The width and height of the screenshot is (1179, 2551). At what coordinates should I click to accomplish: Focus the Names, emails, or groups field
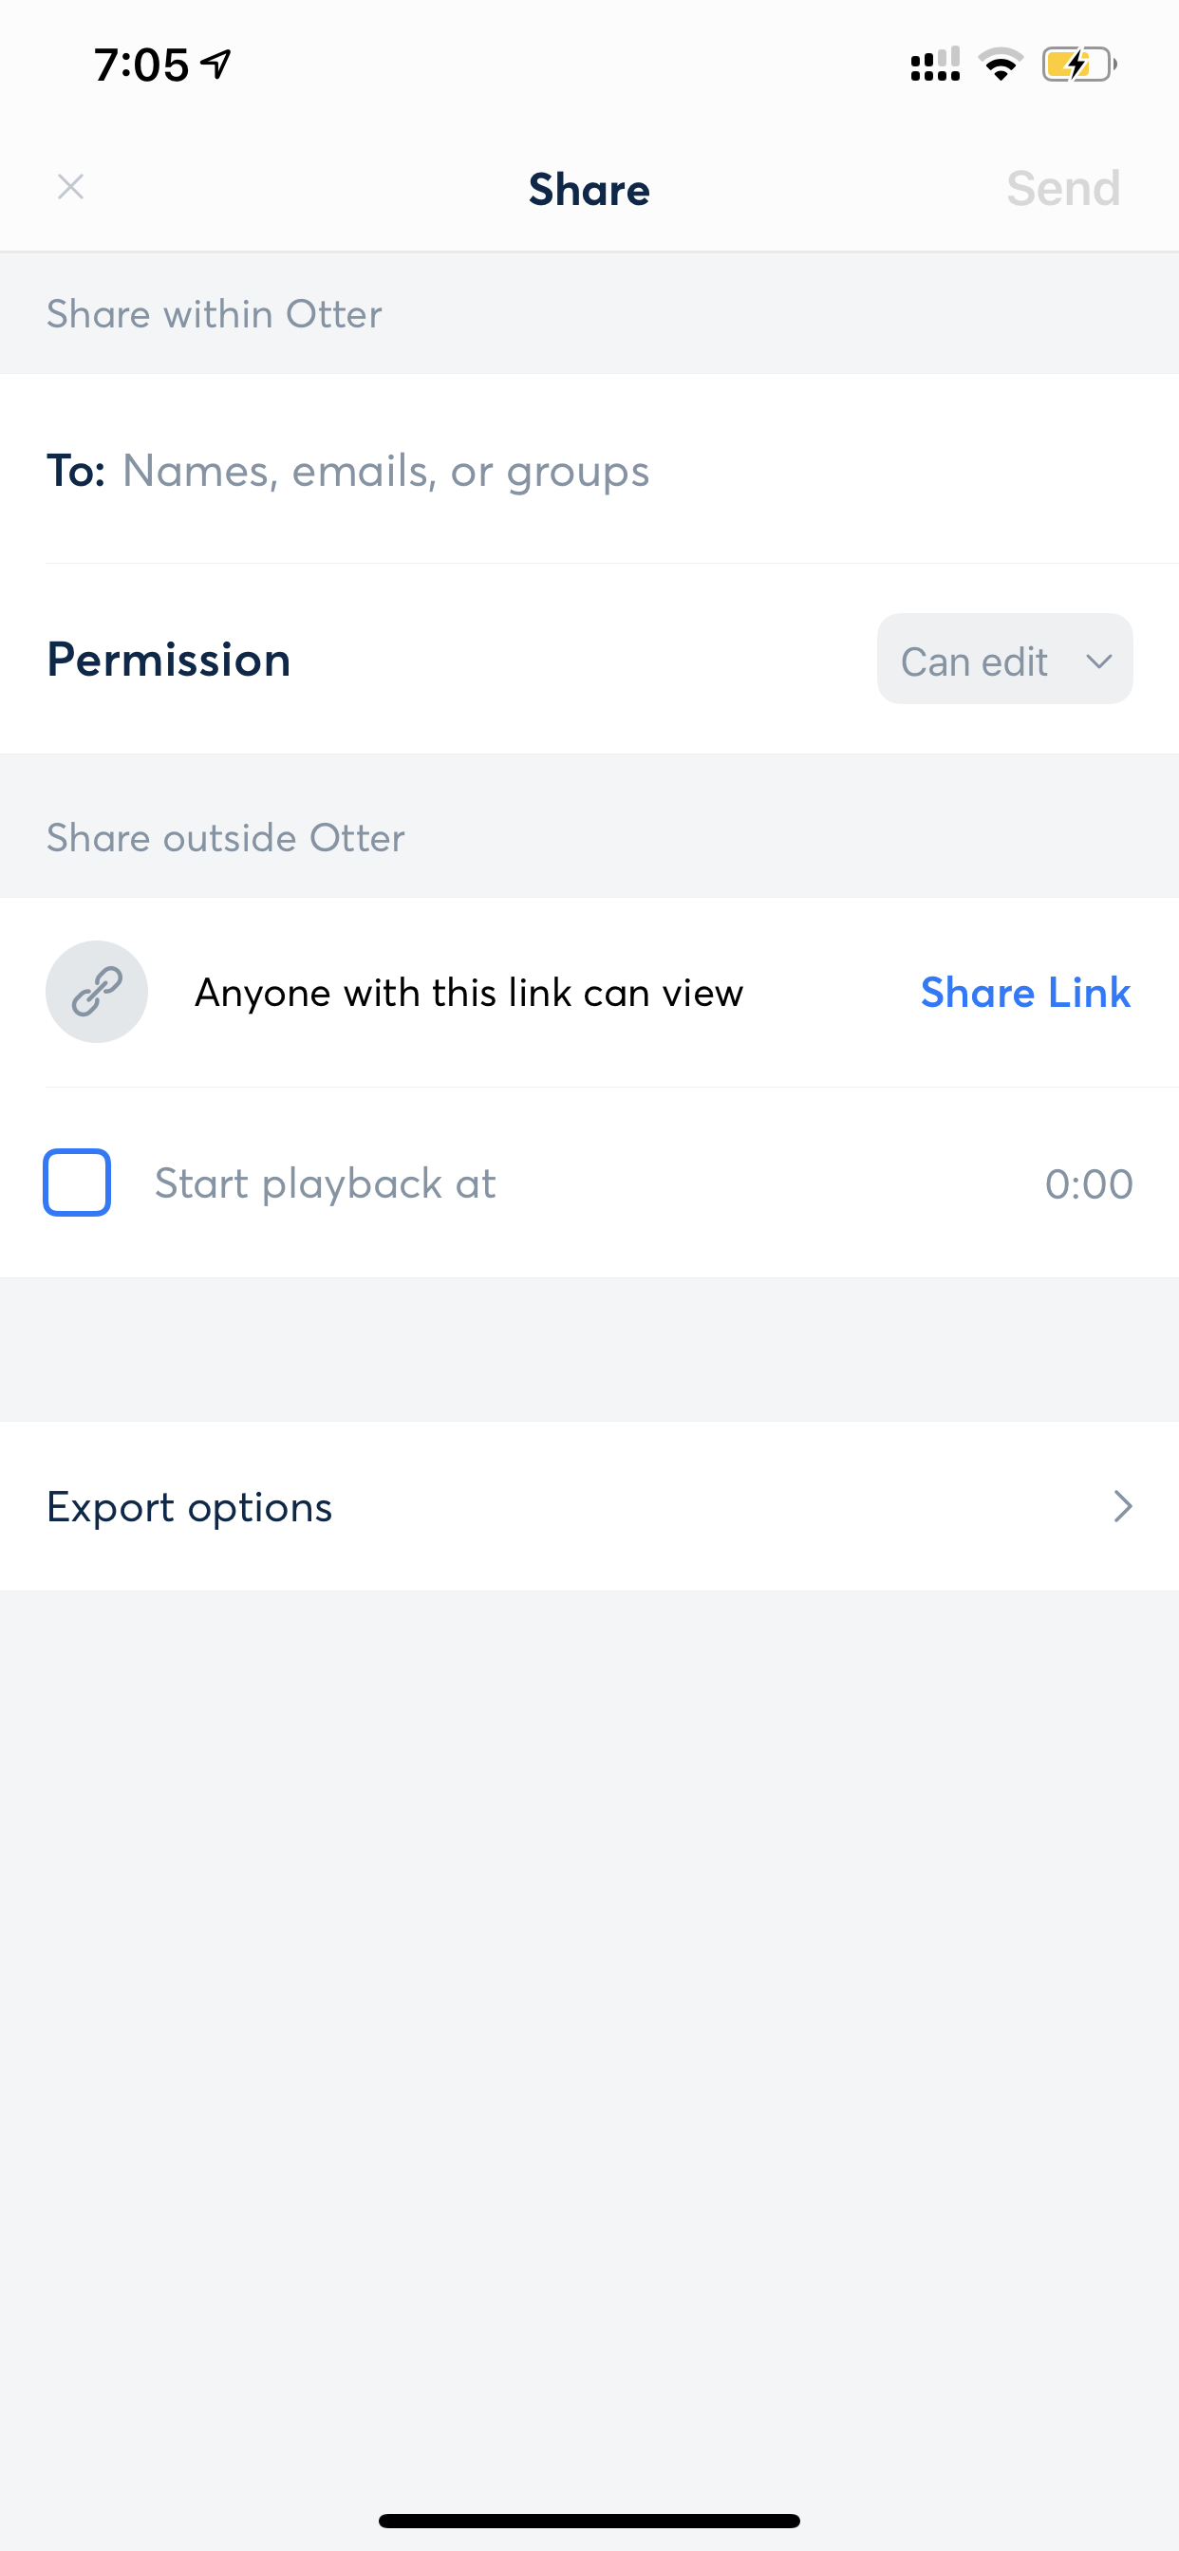[385, 471]
